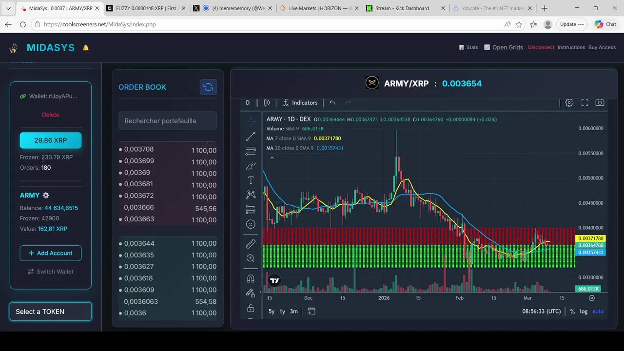Screen dimensions: 624x351
Task: Open prediction and measurement tools
Action: coord(251,210)
